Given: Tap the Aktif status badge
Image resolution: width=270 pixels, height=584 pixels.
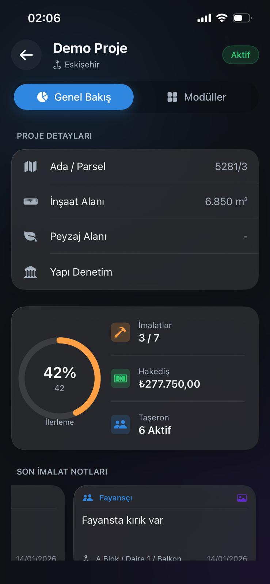Looking at the screenshot, I should click(x=240, y=55).
